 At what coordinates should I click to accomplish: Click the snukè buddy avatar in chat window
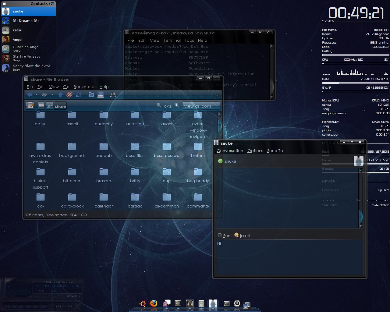[x=358, y=161]
